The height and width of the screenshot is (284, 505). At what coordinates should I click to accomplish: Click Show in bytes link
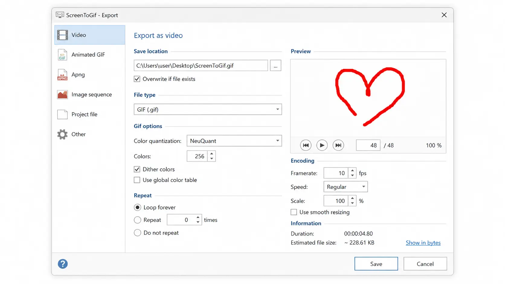423,243
